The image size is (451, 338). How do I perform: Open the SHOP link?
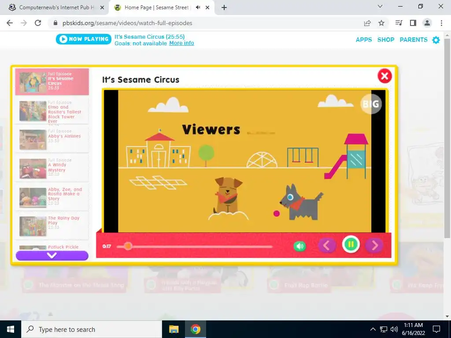pyautogui.click(x=386, y=40)
